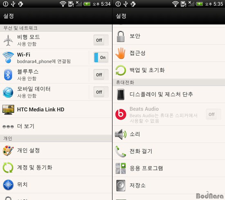Tap the airplane mode icon
This screenshot has height=200, width=225.
click(x=8, y=40)
